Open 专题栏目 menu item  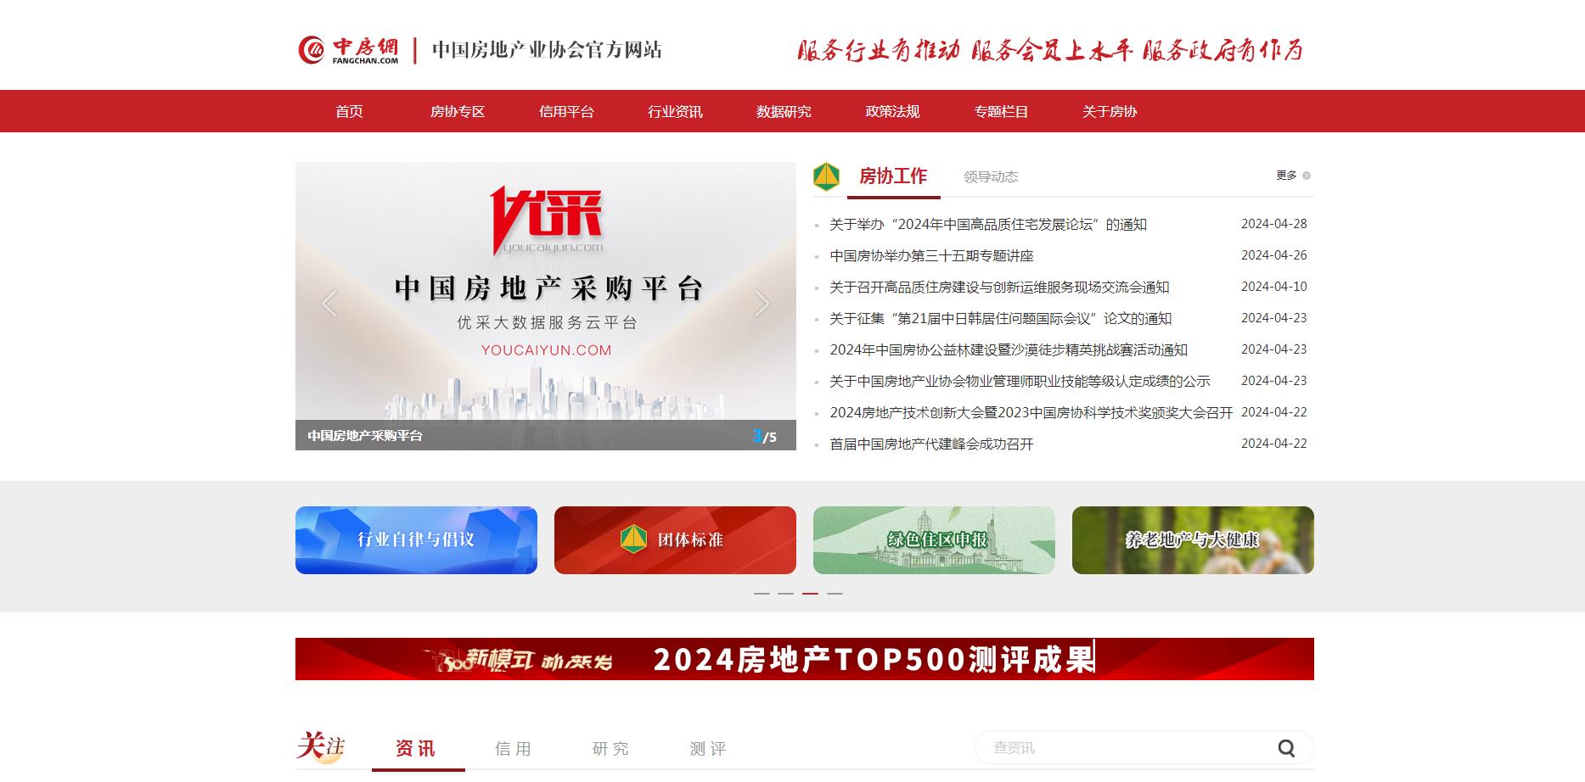pyautogui.click(x=1001, y=111)
